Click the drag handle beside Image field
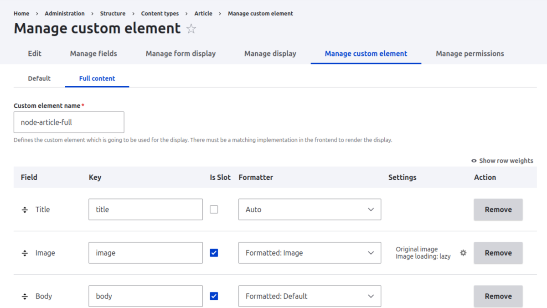 [x=24, y=252]
